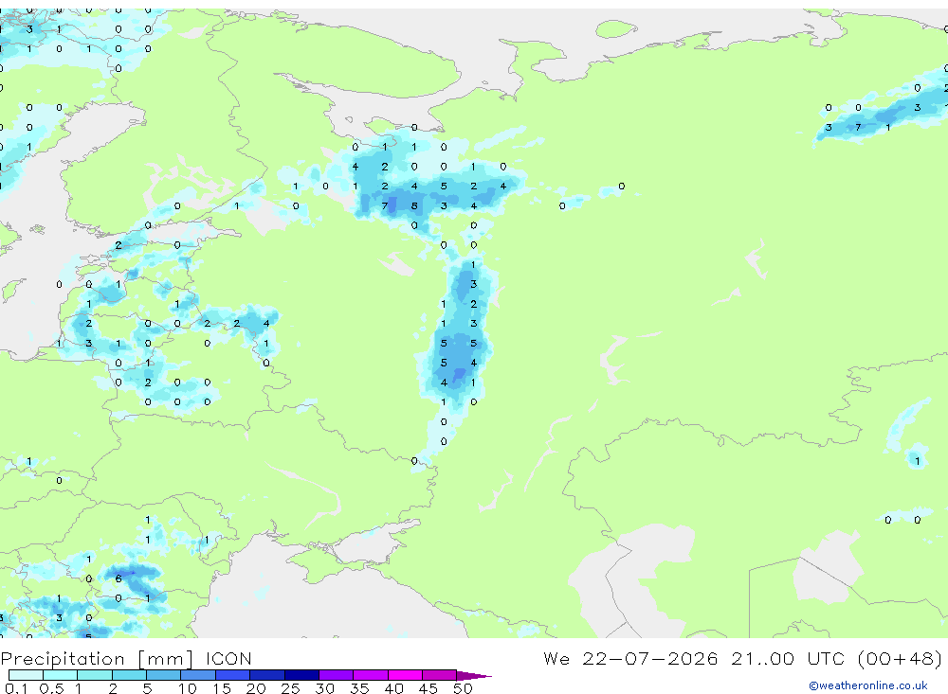
Task: Click the 2–5 mm legend color swatch
Action: pyautogui.click(x=129, y=675)
